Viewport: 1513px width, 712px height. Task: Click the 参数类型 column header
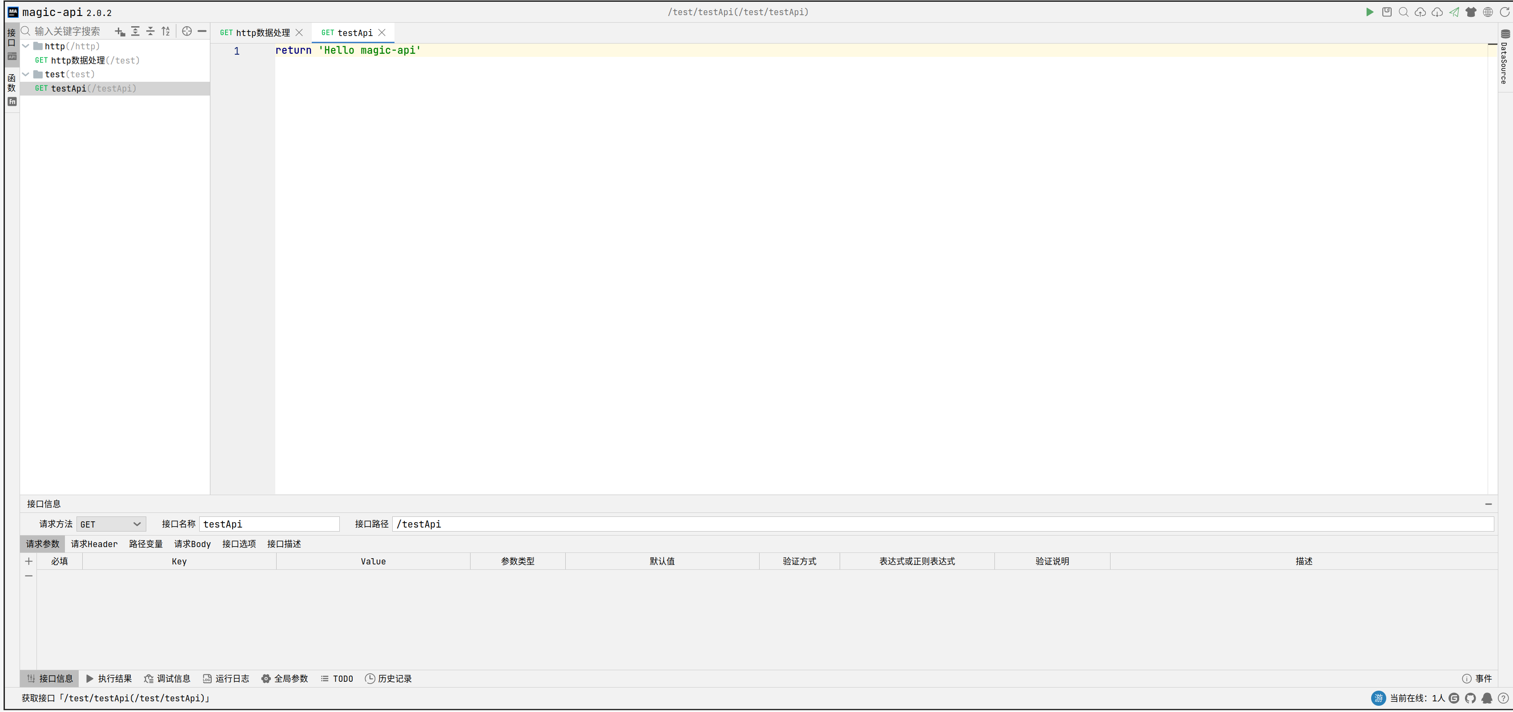[518, 561]
